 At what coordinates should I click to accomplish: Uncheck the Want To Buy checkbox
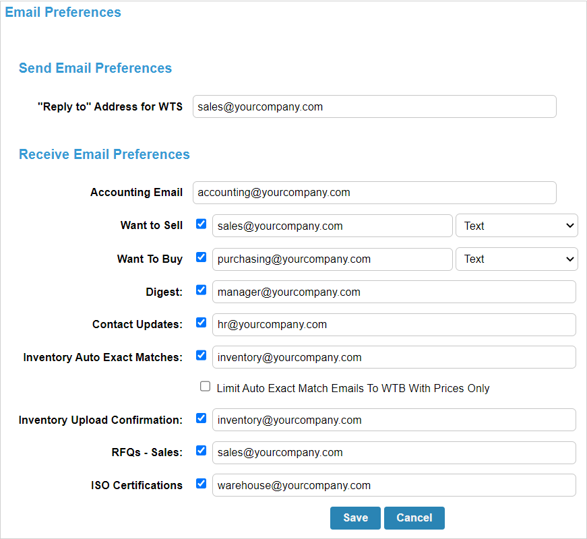pos(201,257)
